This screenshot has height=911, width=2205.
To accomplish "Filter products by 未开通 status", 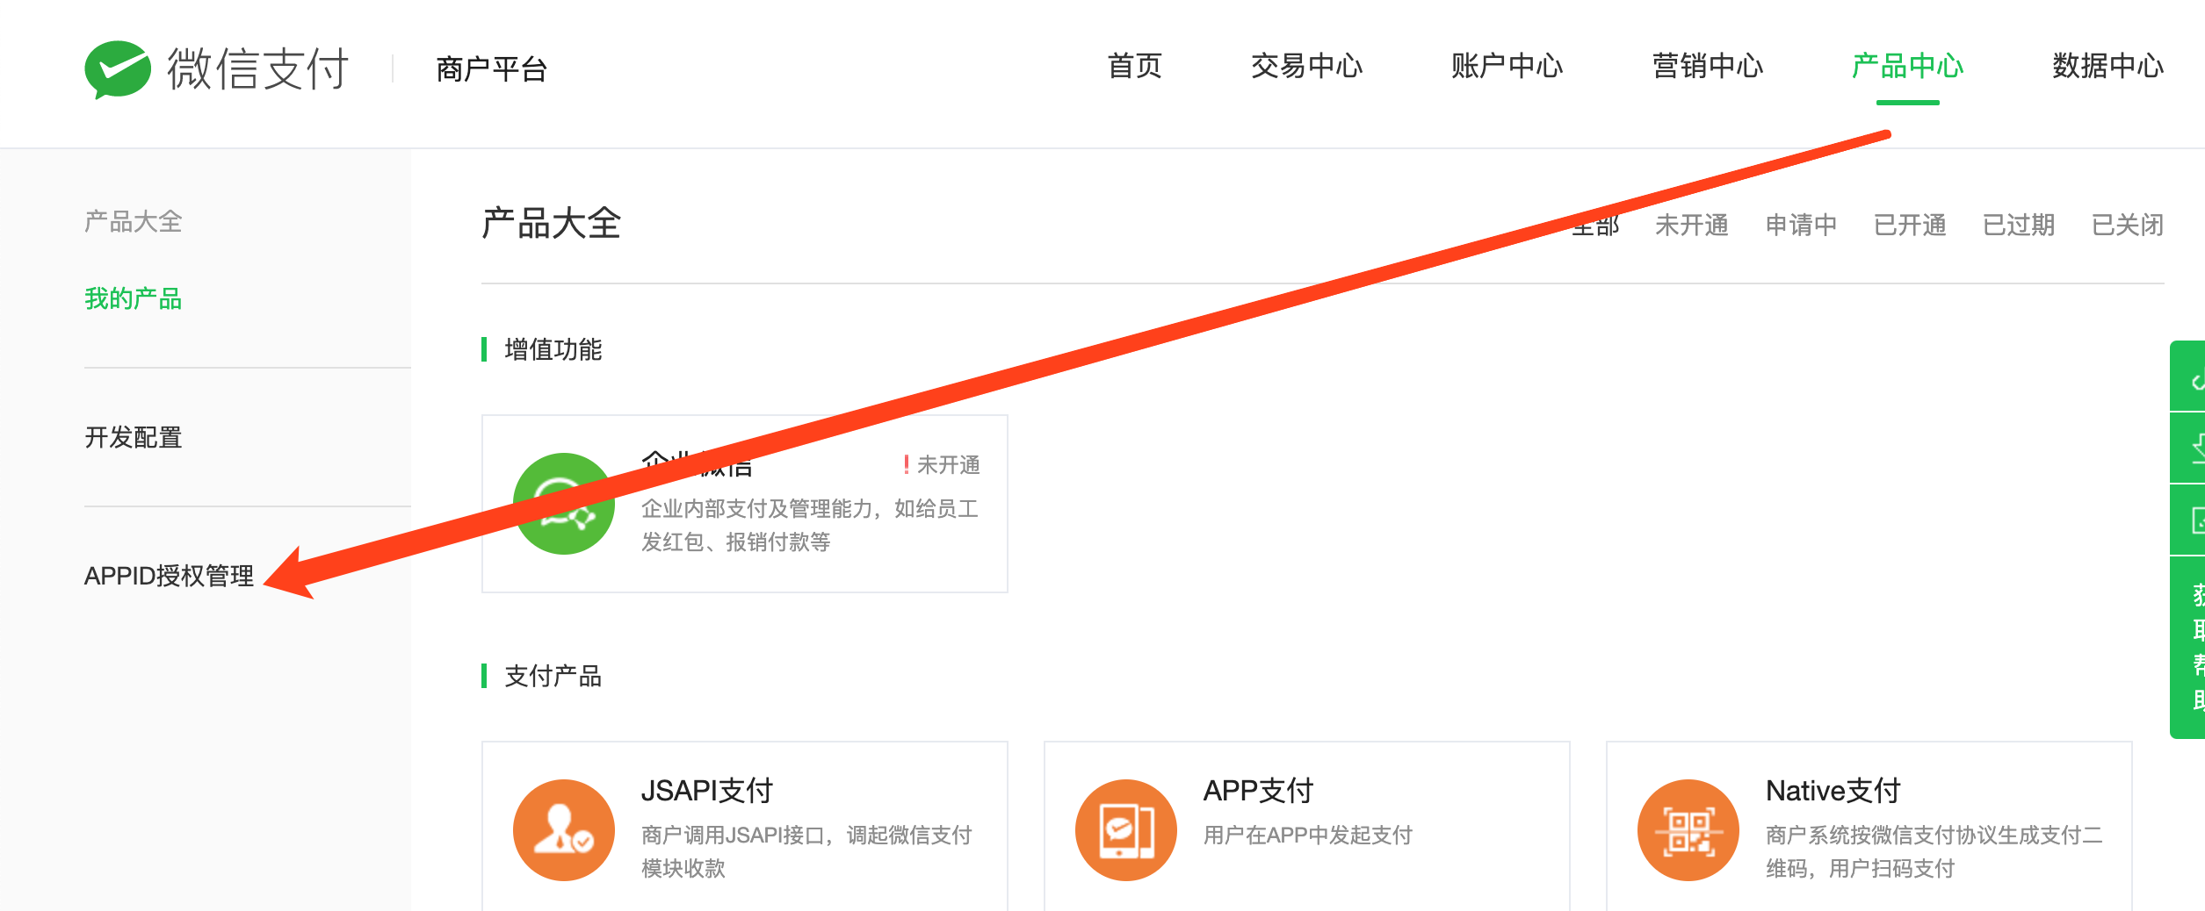I will (1692, 225).
